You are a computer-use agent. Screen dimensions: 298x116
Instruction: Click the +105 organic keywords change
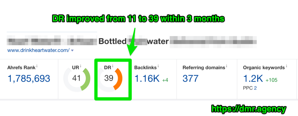coord(271,80)
